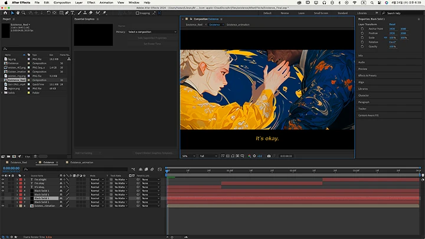Image resolution: width=425 pixels, height=239 pixels.
Task: Switch to the Existence_Reel timeline tab
Action: (19, 162)
